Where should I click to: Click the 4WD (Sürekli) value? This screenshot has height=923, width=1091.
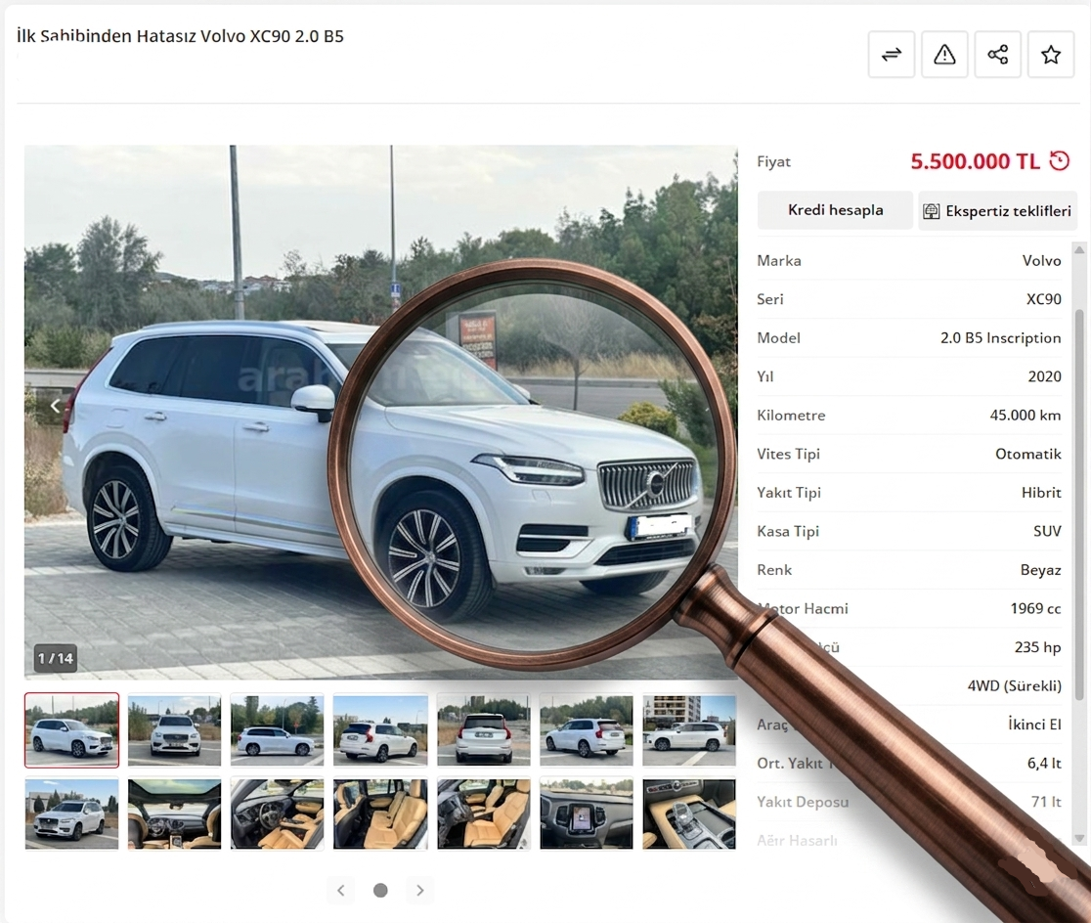[1015, 685]
